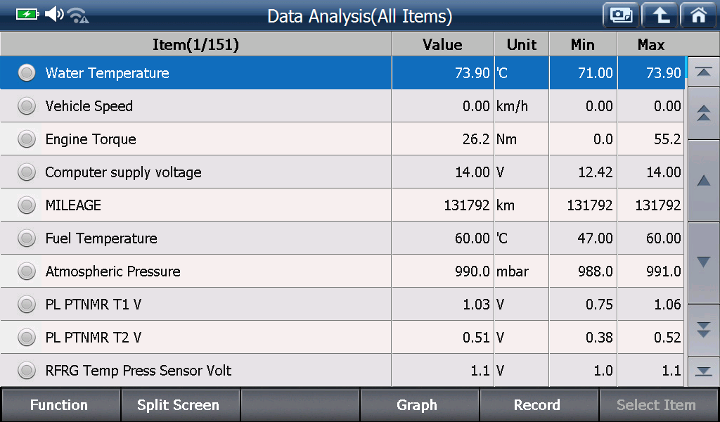Screen dimensions: 720x422
Task: Switch to Split Screen view
Action: [x=179, y=404]
